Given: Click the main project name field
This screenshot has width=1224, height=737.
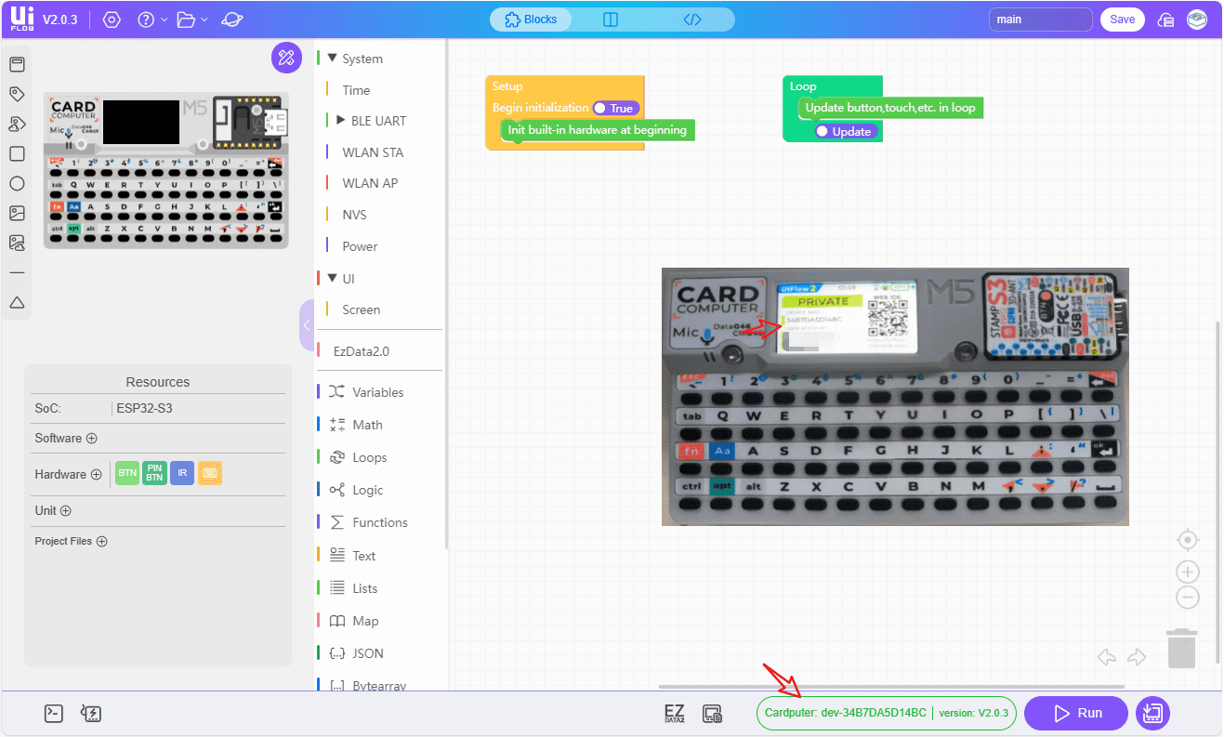Looking at the screenshot, I should coord(1039,19).
